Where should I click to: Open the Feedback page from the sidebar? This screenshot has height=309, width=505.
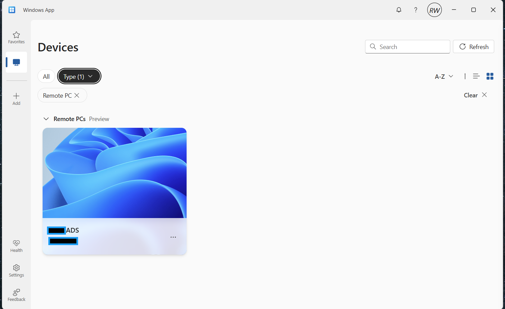[16, 295]
